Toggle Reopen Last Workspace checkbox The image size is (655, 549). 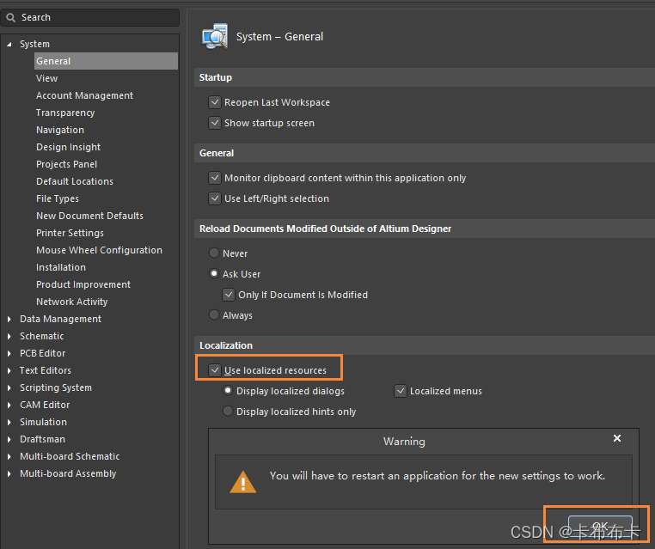[x=215, y=102]
